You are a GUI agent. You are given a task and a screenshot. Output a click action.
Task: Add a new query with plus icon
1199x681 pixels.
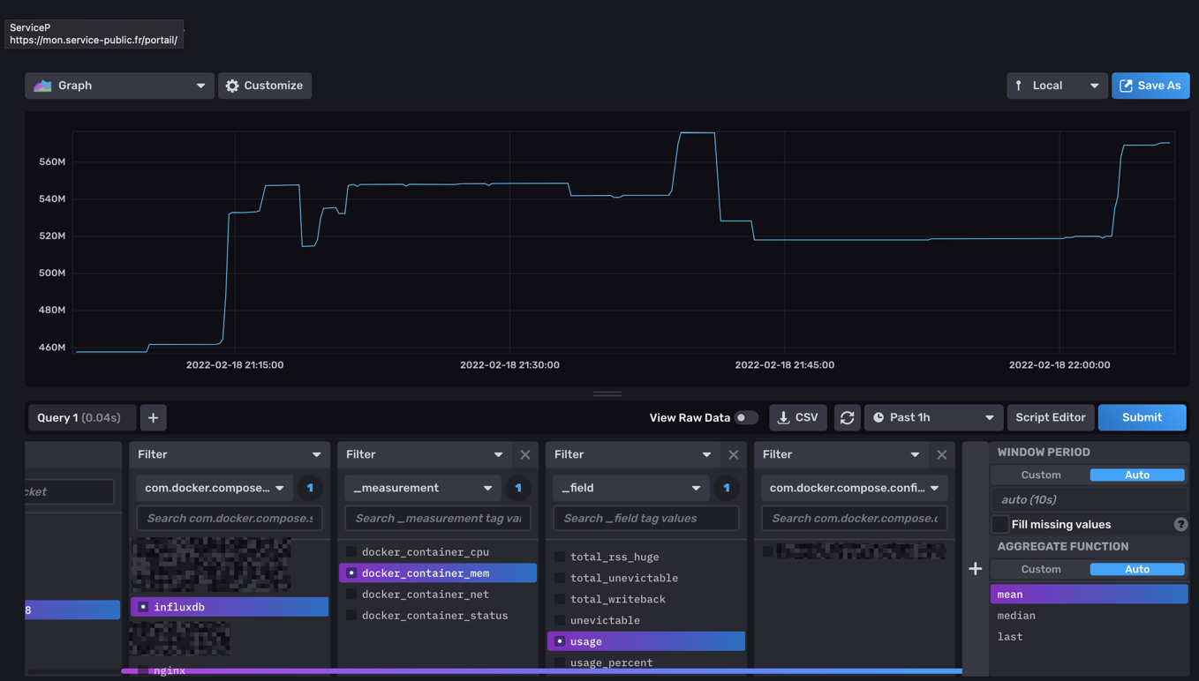[153, 417]
